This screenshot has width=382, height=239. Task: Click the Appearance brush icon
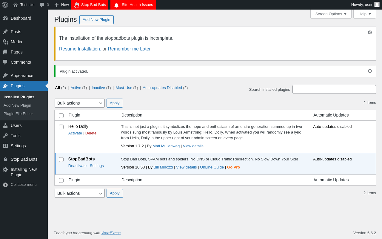(x=5, y=76)
